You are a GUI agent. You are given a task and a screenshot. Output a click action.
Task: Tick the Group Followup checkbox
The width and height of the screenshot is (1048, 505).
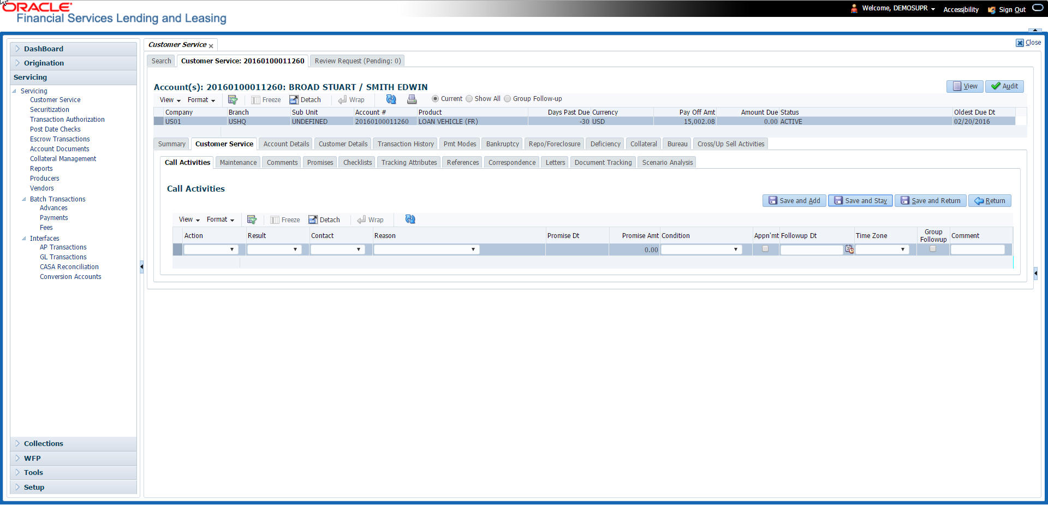click(933, 249)
